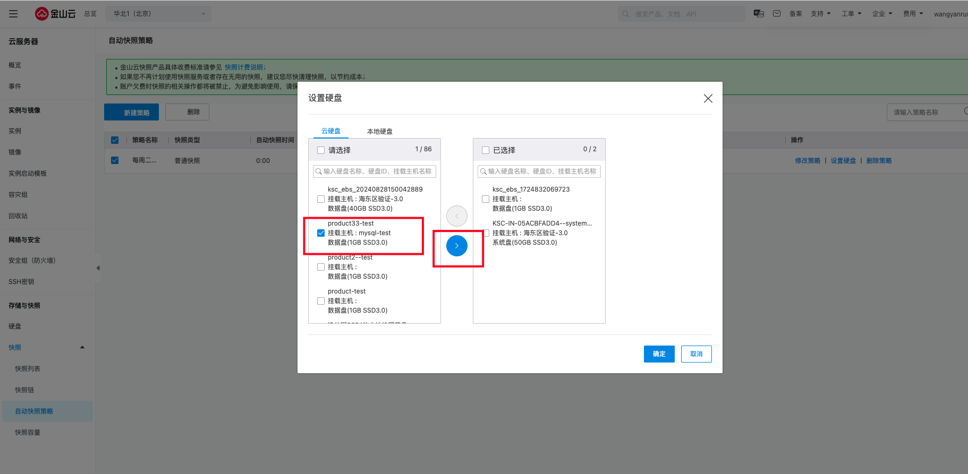Open the 快照计费说明 link
Image resolution: width=968 pixels, height=474 pixels.
[x=244, y=67]
